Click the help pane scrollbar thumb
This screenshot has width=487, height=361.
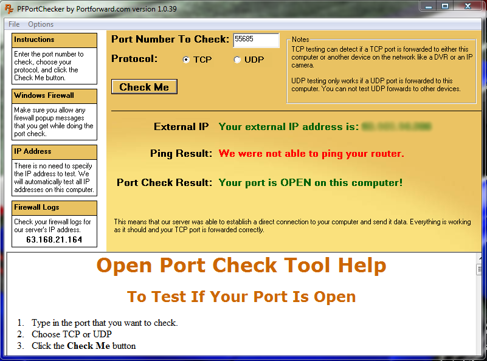point(479,269)
